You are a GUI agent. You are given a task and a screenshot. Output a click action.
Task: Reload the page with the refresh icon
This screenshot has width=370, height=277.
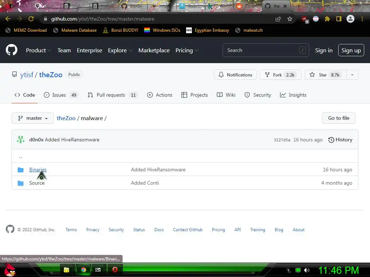tap(31, 19)
